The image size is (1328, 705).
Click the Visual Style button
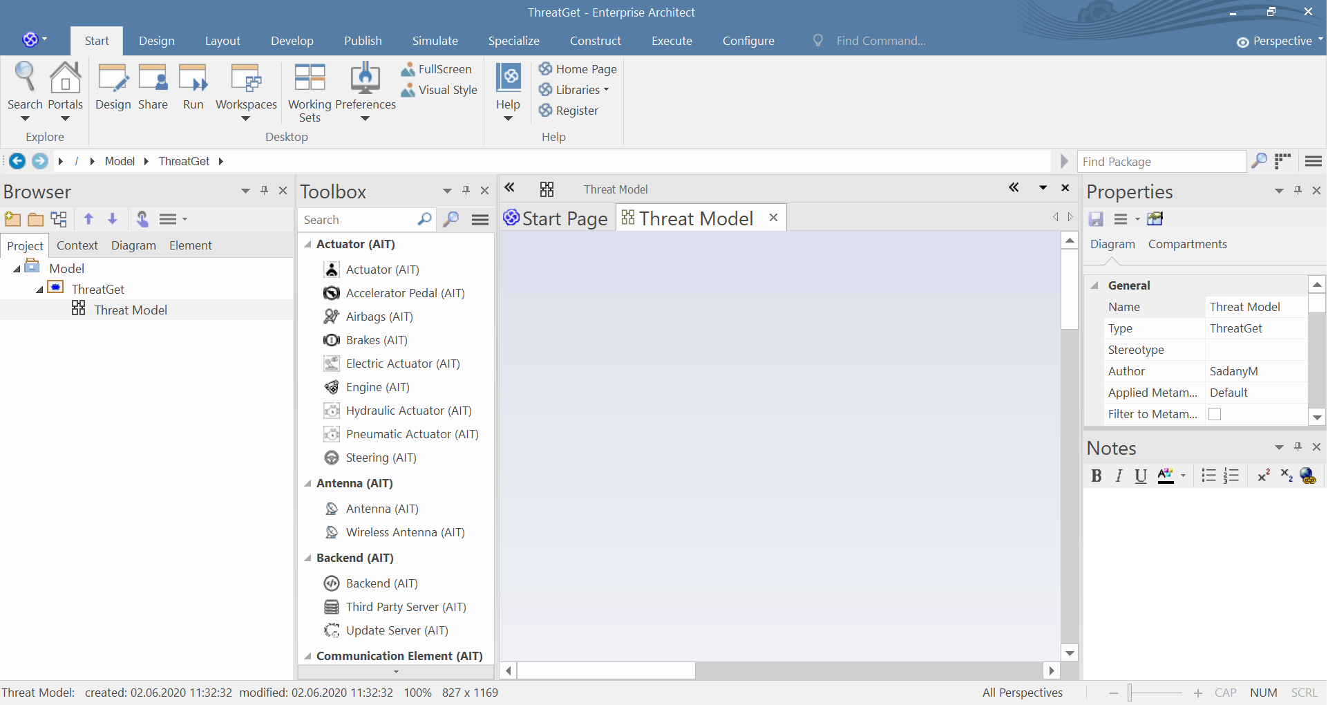[x=439, y=90]
